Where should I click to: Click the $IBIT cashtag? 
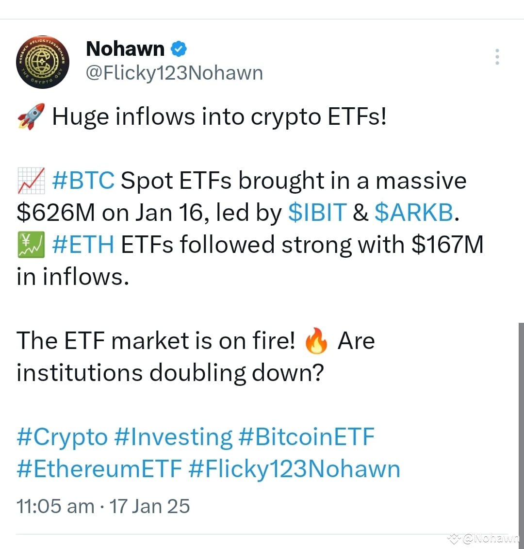tap(317, 212)
